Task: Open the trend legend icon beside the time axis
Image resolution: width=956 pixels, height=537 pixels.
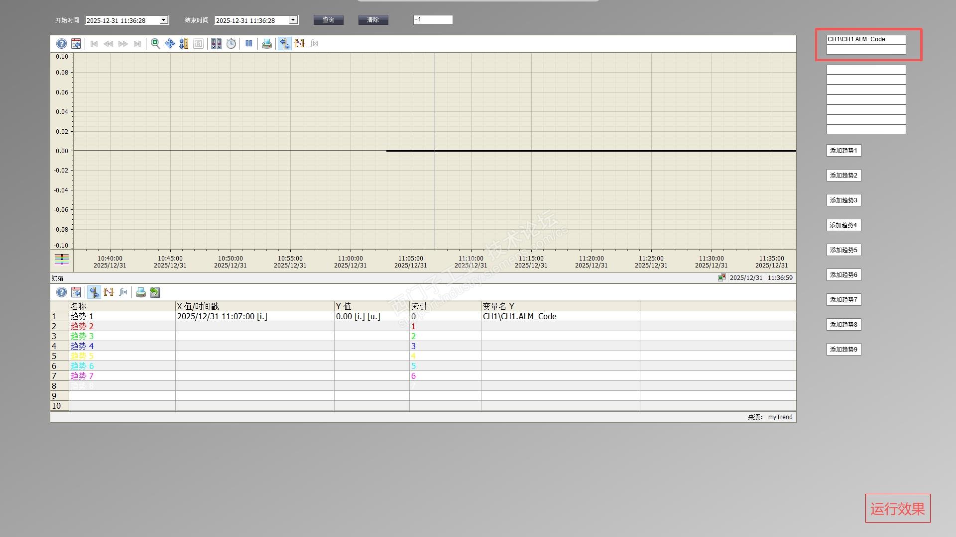Action: pos(62,259)
